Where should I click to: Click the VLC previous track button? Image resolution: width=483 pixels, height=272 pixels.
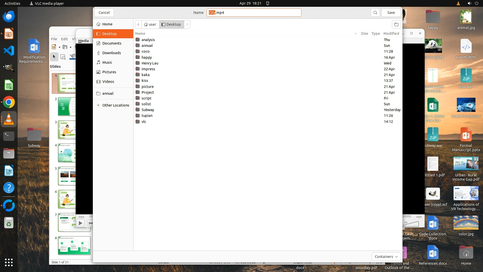[91, 223]
